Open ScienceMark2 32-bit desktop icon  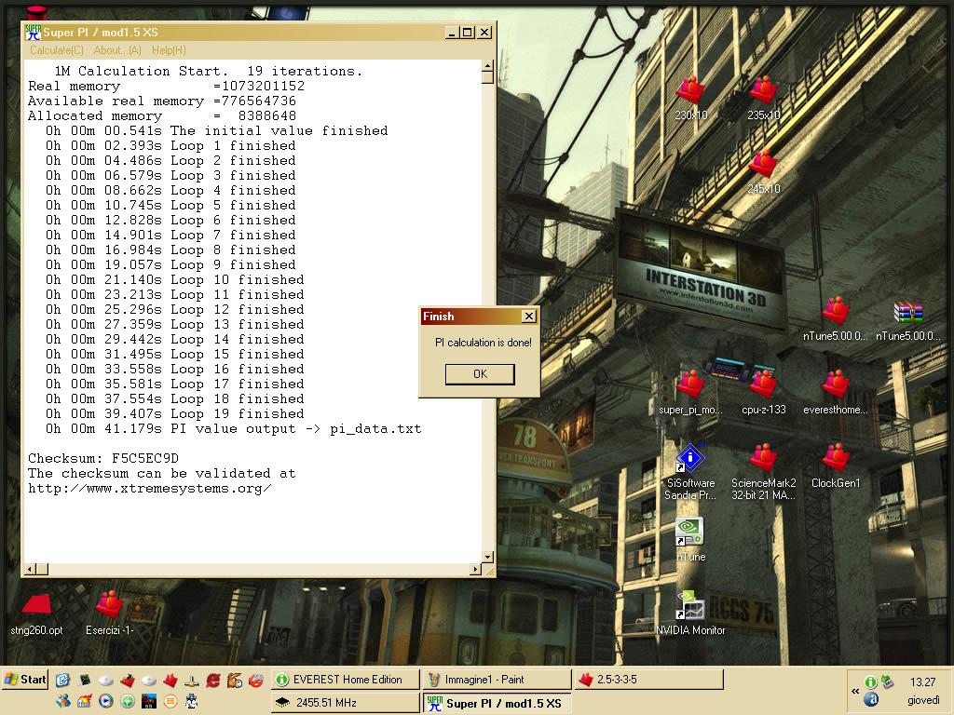tap(763, 472)
